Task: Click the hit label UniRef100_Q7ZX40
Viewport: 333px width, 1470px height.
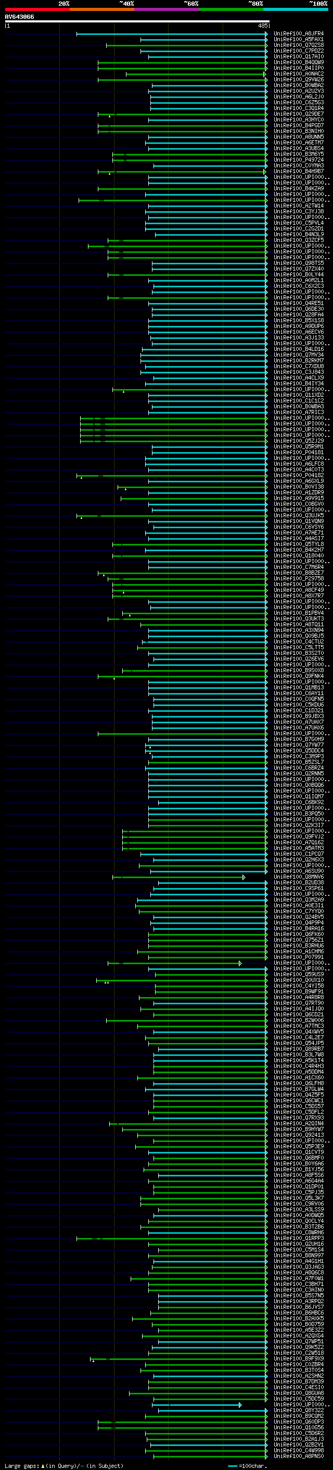Action: pyautogui.click(x=299, y=269)
